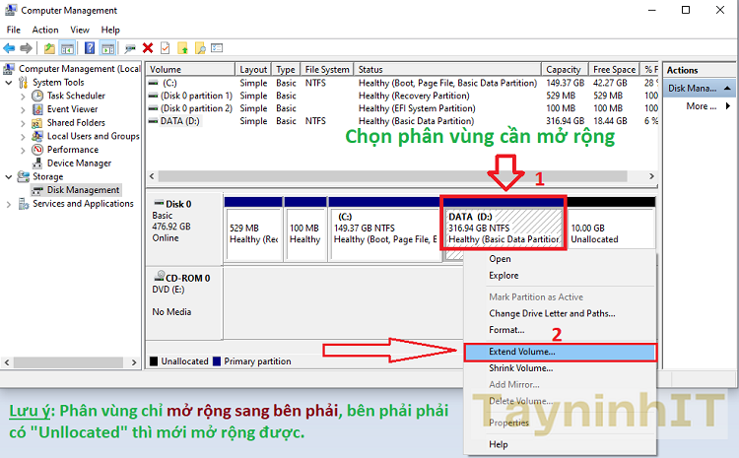Viewport: 739px width, 458px height.
Task: Select the 10.00 GB Unallocated partition
Action: pyautogui.click(x=611, y=227)
